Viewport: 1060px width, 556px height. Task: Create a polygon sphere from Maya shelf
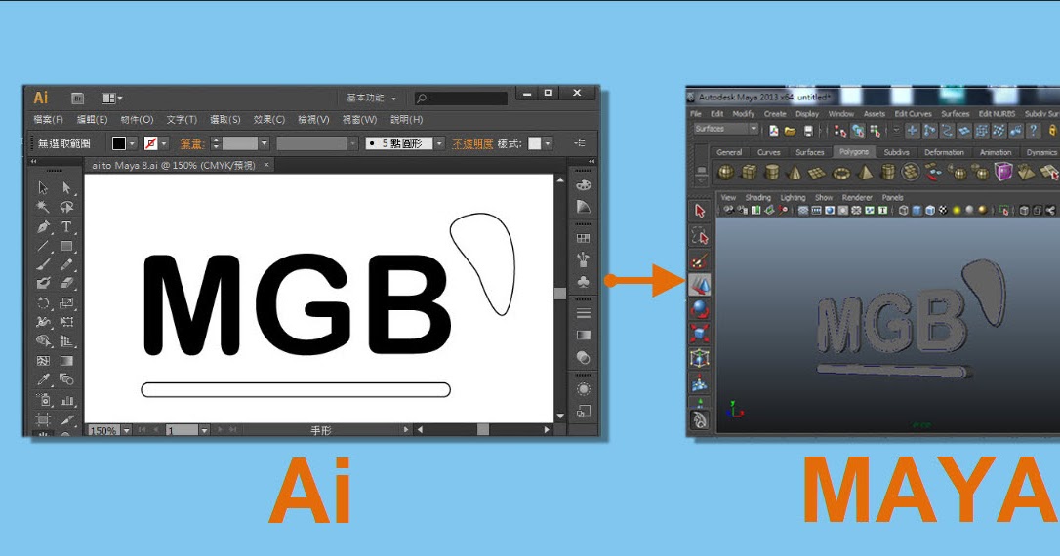coord(725,173)
